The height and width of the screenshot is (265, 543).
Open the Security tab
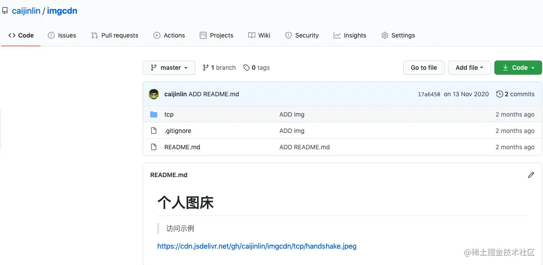point(302,35)
